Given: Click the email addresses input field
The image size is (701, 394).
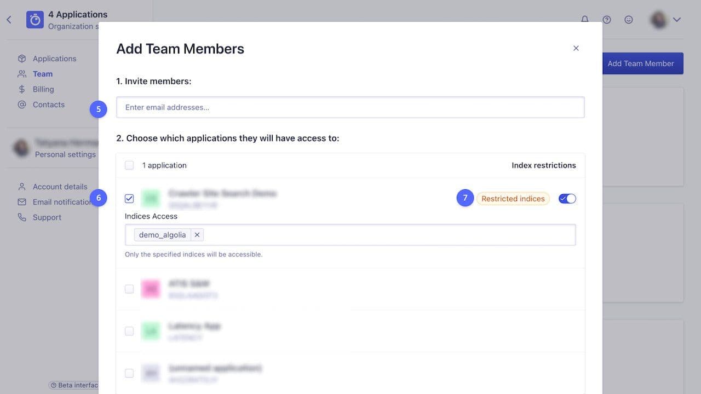Looking at the screenshot, I should coord(350,107).
